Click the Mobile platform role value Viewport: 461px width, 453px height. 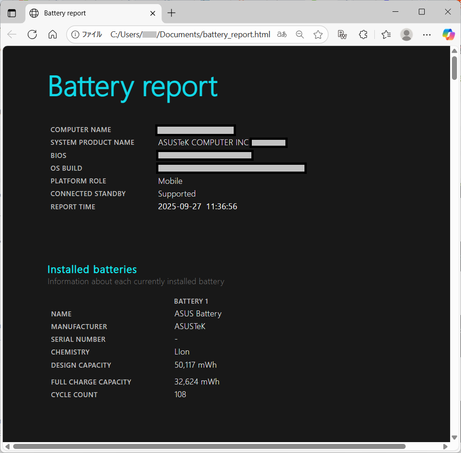coord(170,181)
